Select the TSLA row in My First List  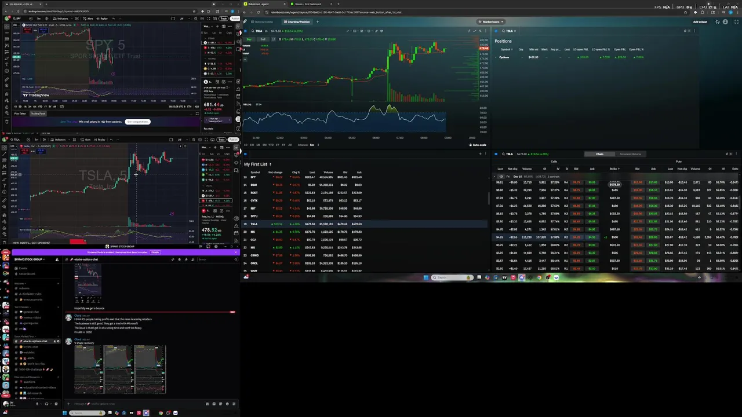click(x=365, y=224)
